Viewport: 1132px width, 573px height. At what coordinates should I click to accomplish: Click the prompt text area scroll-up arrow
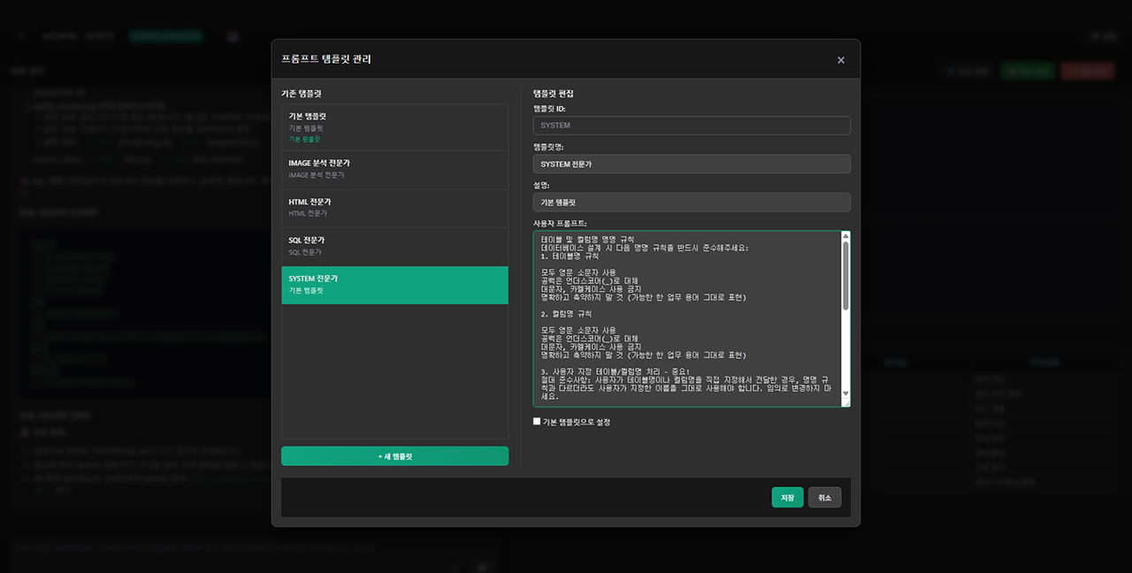tap(845, 236)
